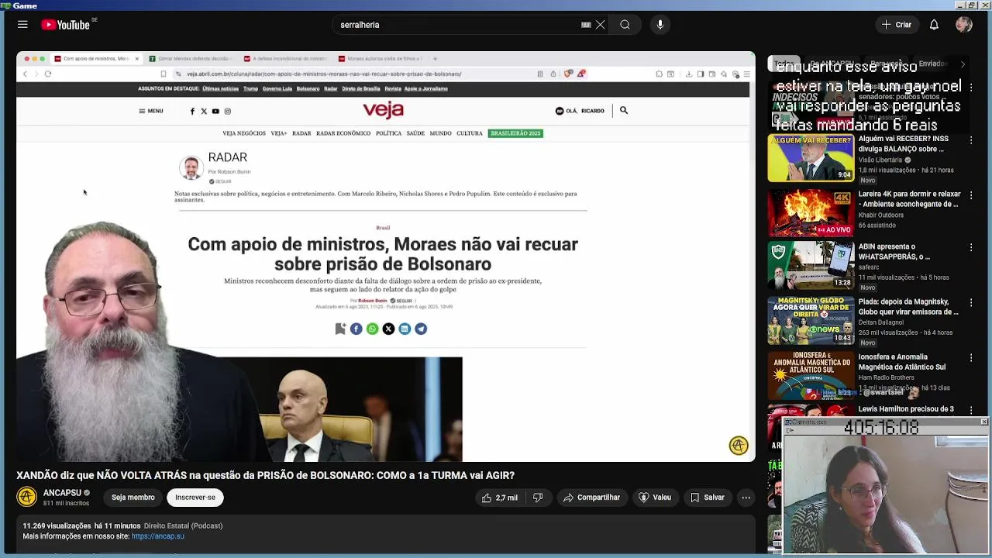Open Lareira 4K live video thumbnail
992x558 pixels.
pyautogui.click(x=811, y=212)
